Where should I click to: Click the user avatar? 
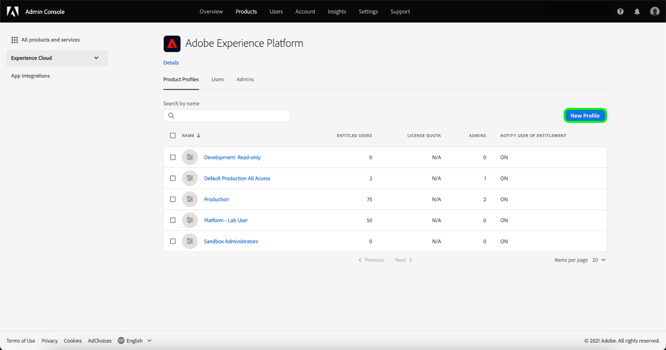(654, 11)
